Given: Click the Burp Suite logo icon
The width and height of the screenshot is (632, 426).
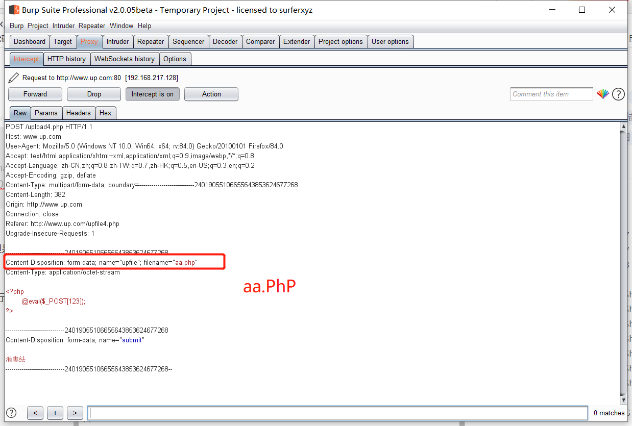Looking at the screenshot, I should 14,10.
